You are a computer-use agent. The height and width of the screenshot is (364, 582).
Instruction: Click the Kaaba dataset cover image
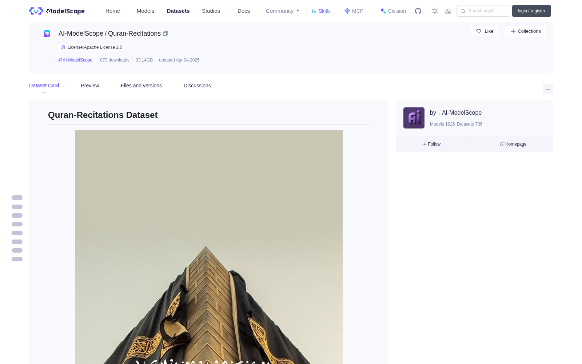(209, 247)
